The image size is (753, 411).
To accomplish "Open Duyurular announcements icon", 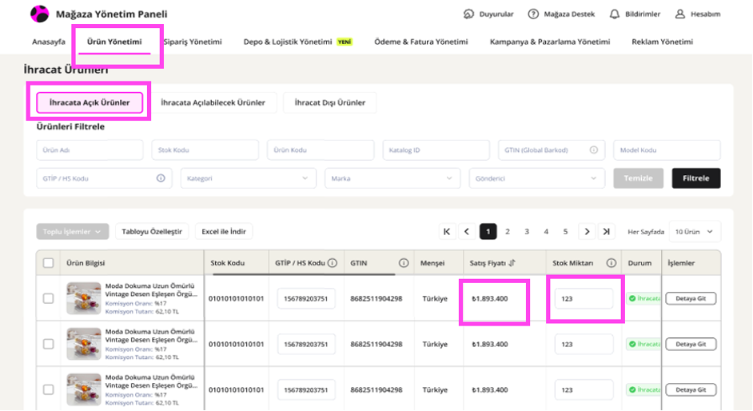I will 468,14.
